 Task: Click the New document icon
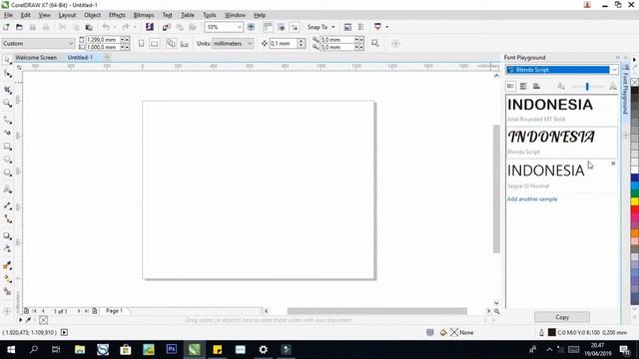click(6, 27)
